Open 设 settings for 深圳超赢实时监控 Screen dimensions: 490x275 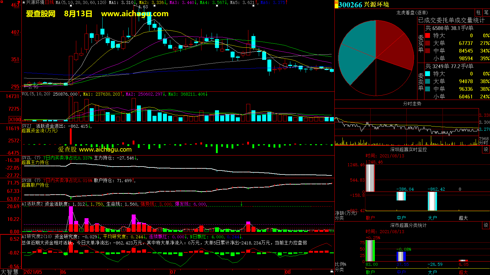tap(486, 149)
